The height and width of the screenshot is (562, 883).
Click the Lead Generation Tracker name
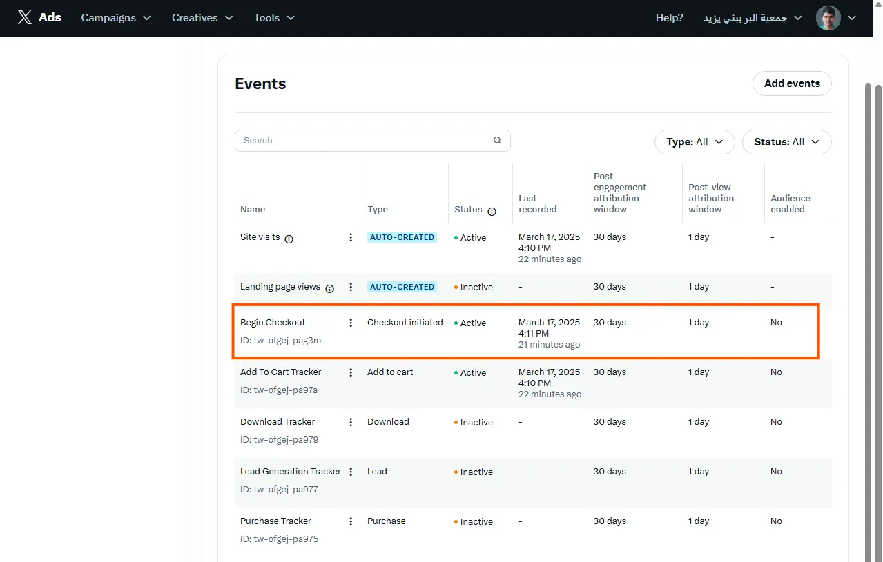pos(290,472)
